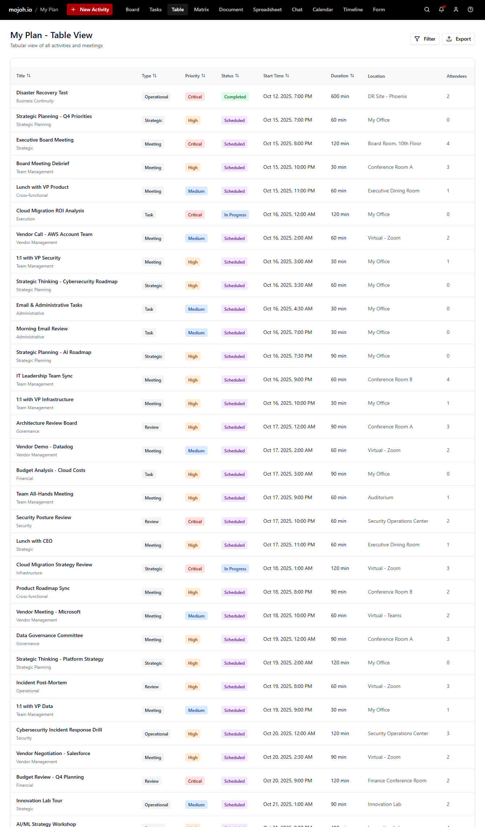This screenshot has width=485, height=827.
Task: Go to mojoh.io home link
Action: pos(20,9)
